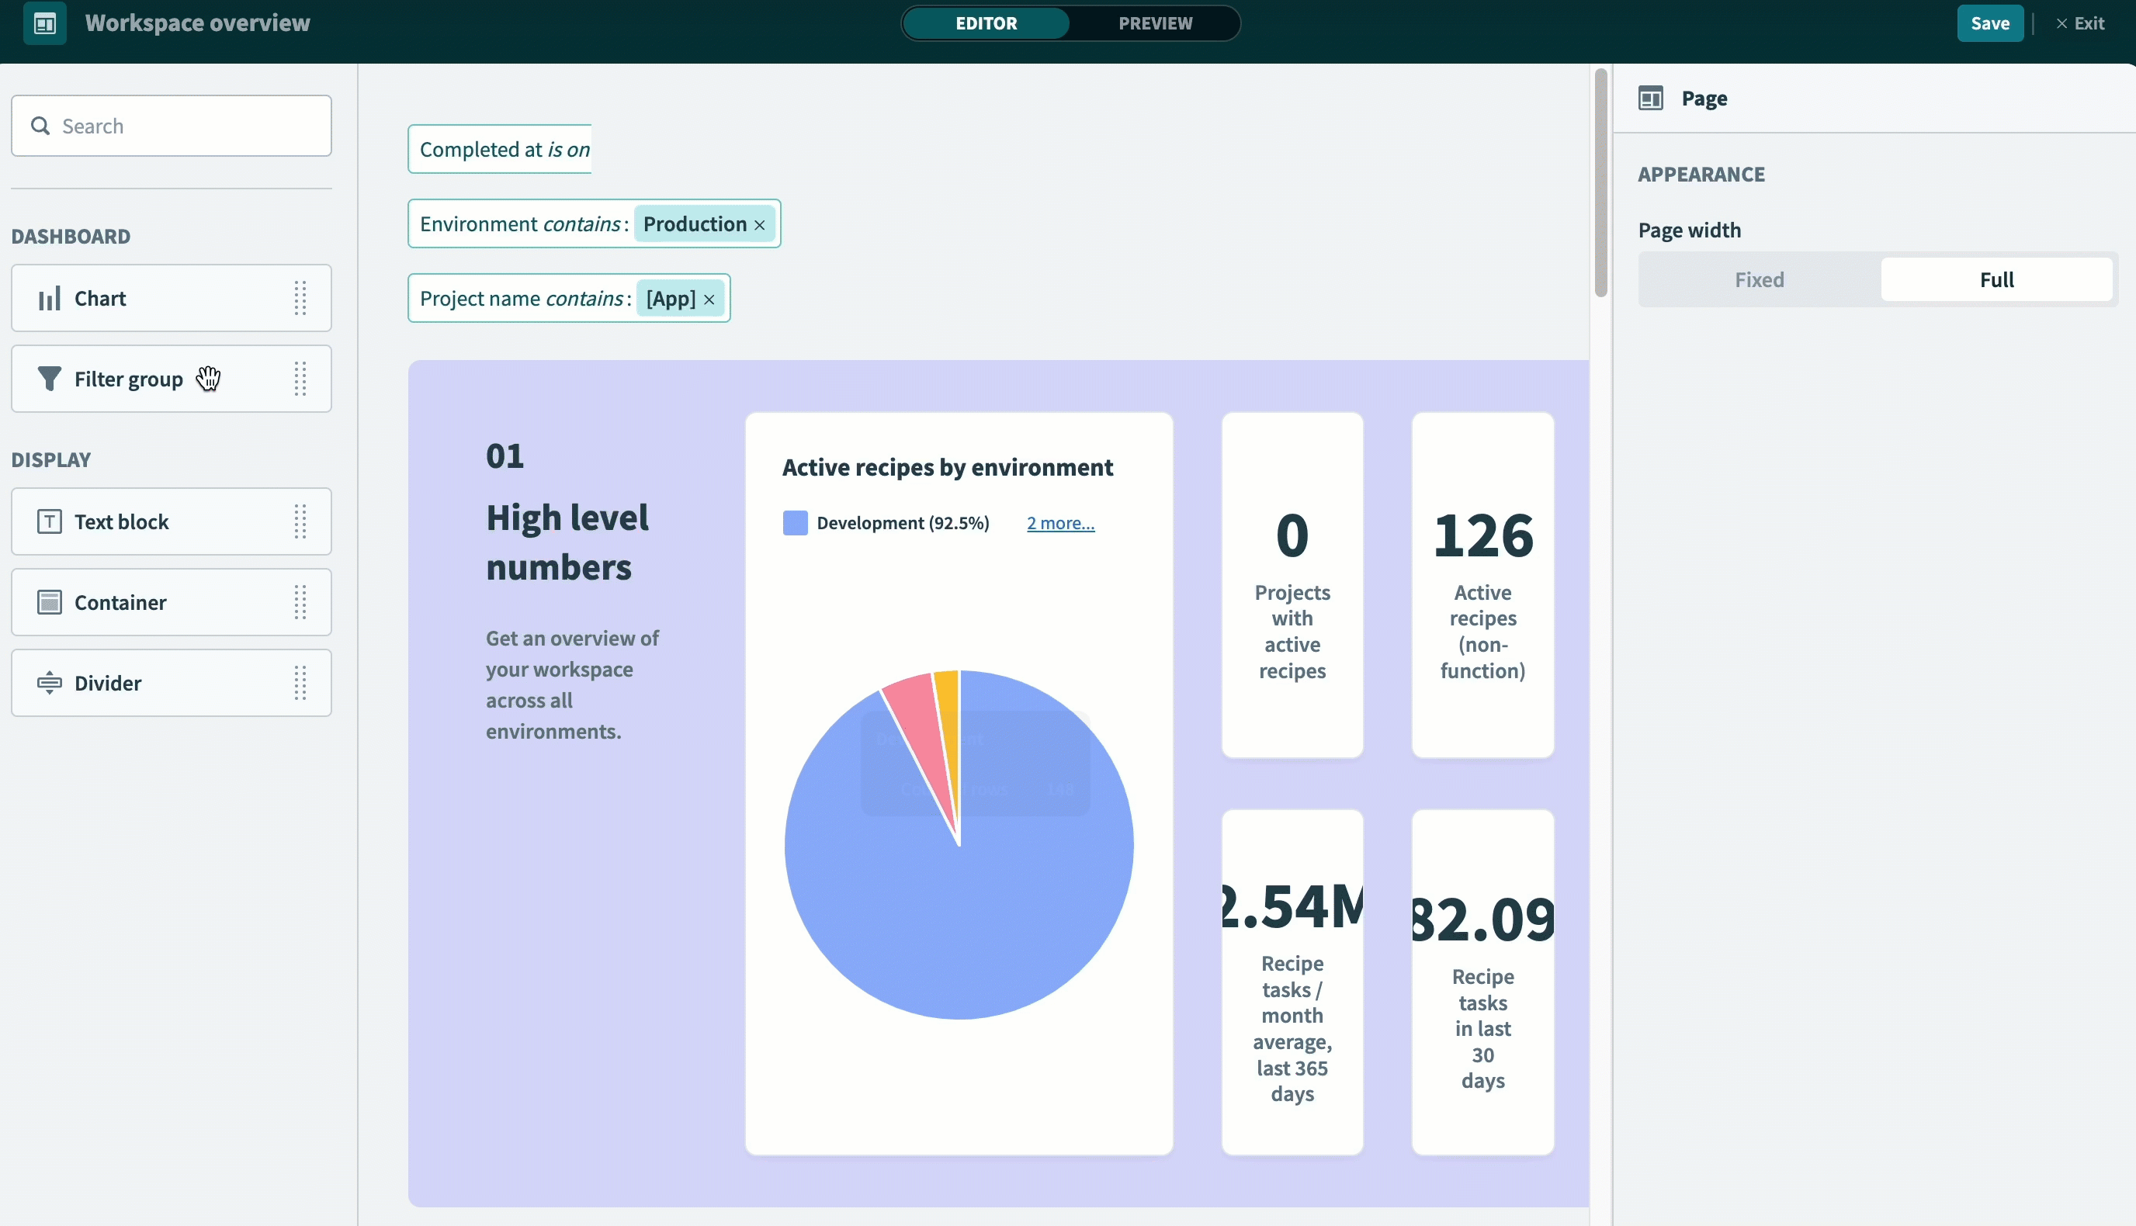
Task: Click the blue Development legend swatch
Action: (794, 523)
